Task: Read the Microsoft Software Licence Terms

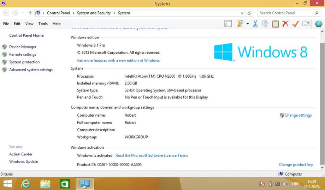Action: click(x=152, y=155)
